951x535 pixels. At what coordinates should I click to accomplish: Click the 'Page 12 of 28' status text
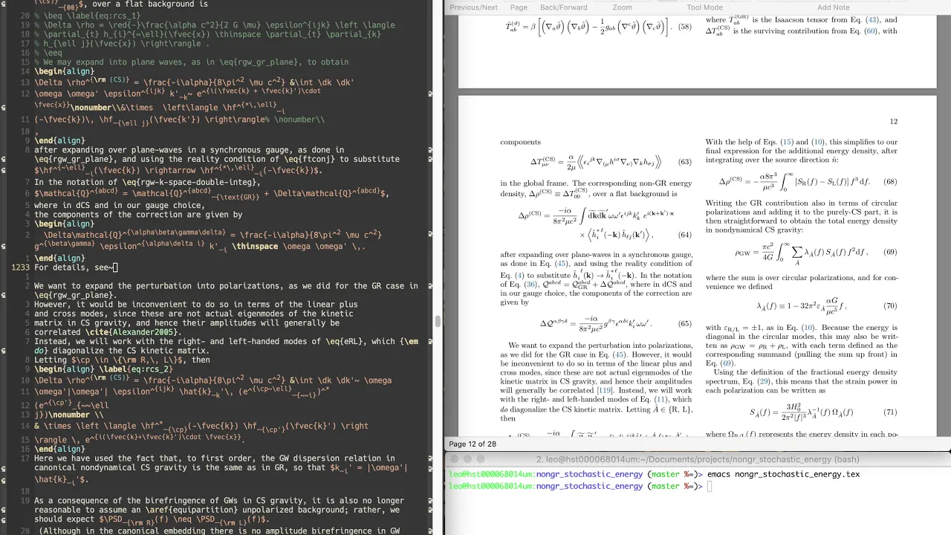(x=473, y=444)
